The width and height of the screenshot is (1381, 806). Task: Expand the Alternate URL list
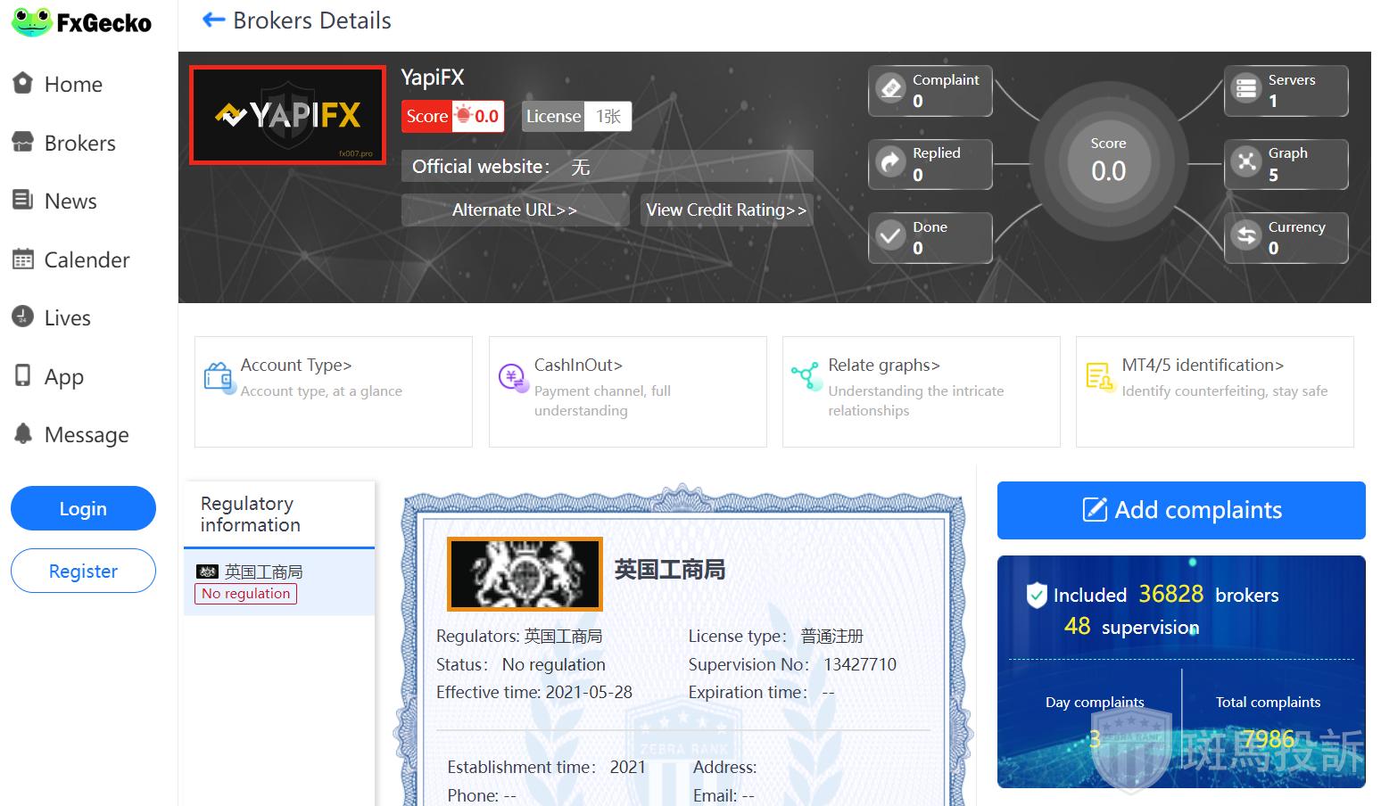point(514,210)
